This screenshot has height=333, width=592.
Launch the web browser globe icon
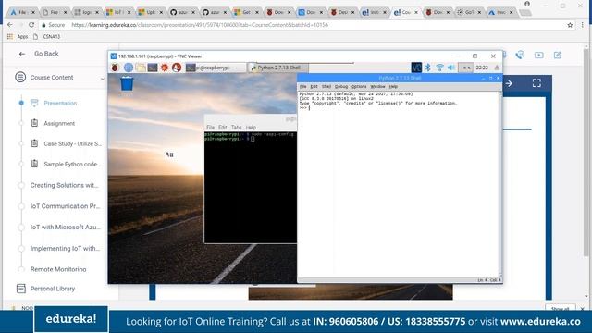[129, 68]
